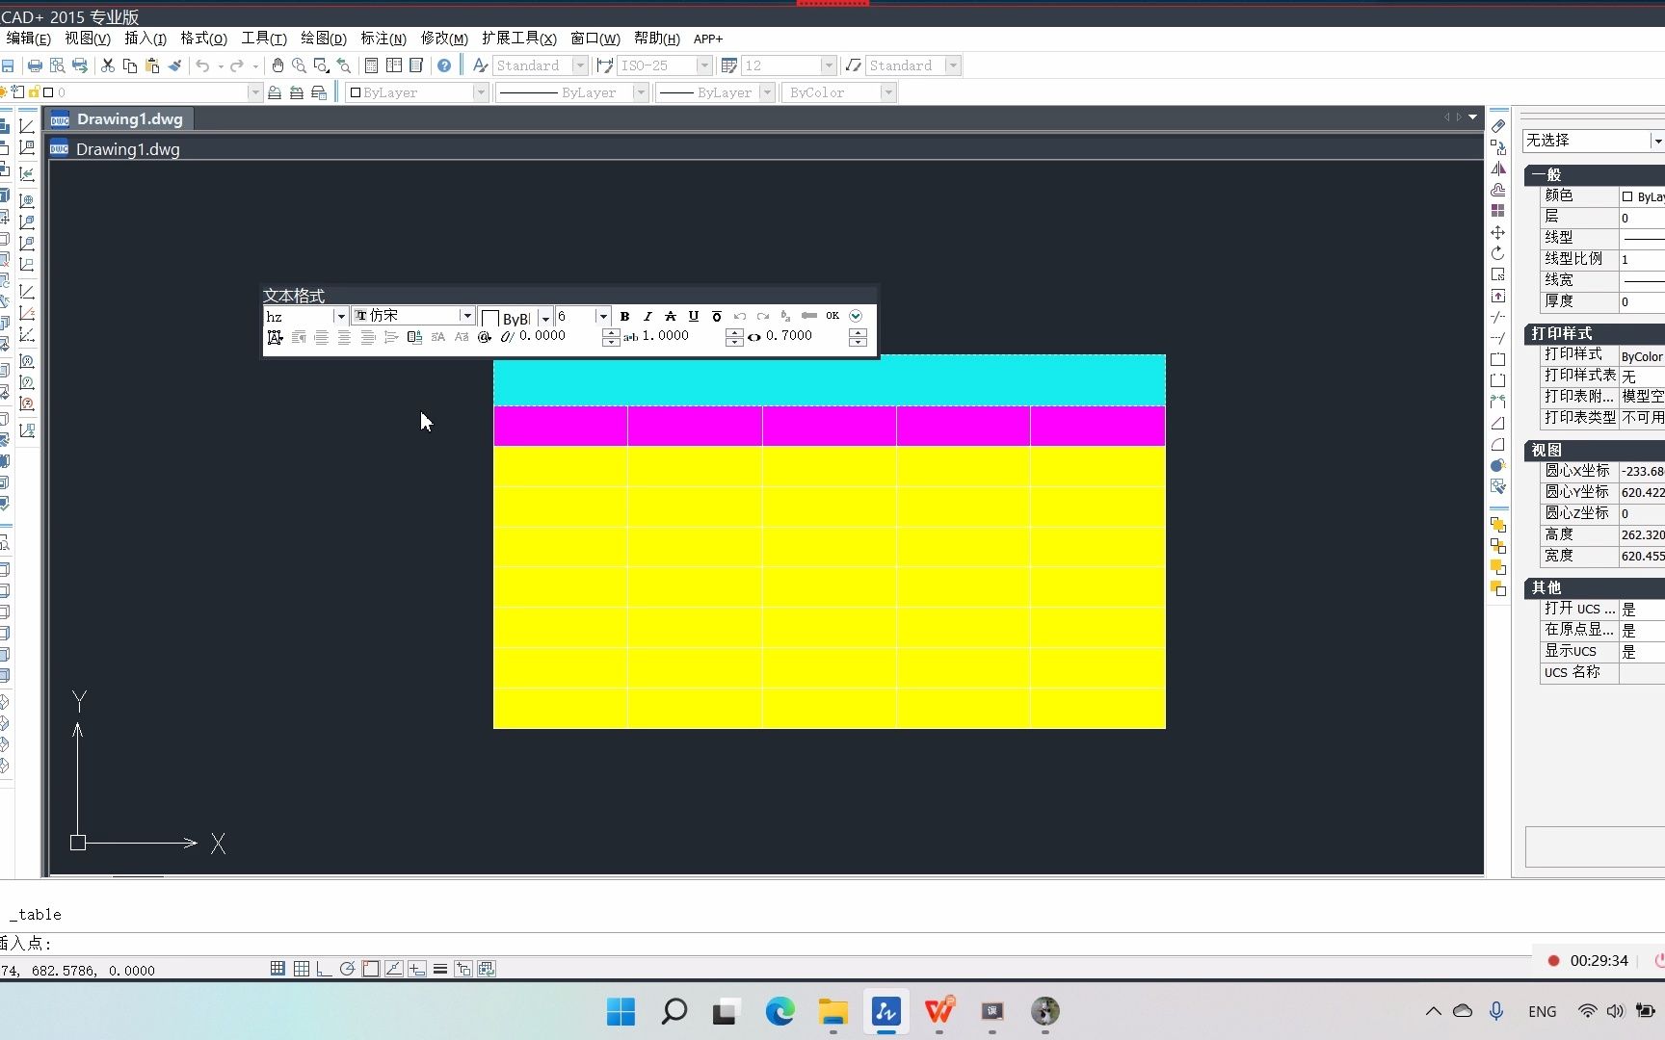Click the multiline text justification icon

coord(276,337)
